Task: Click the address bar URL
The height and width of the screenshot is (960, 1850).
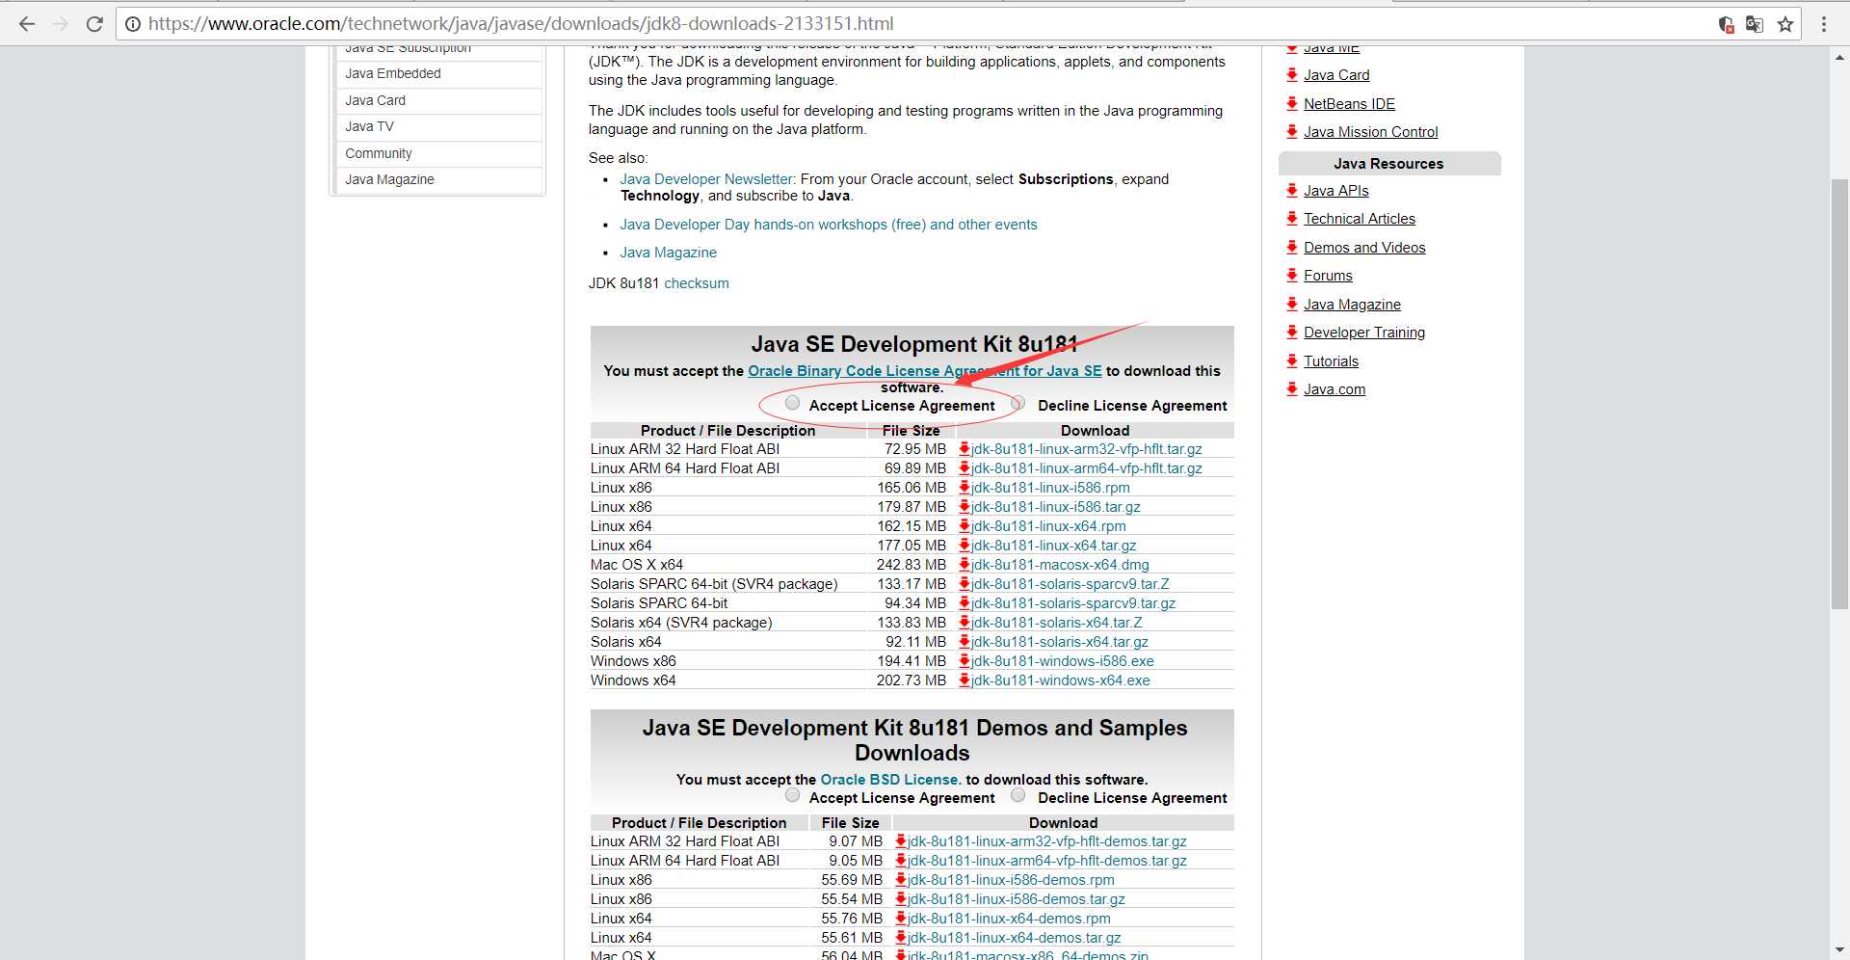Action: 520,24
